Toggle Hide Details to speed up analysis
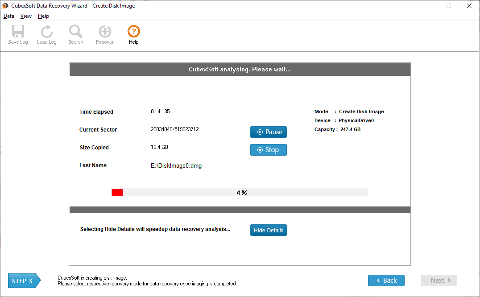This screenshot has height=297, width=480. tap(268, 230)
